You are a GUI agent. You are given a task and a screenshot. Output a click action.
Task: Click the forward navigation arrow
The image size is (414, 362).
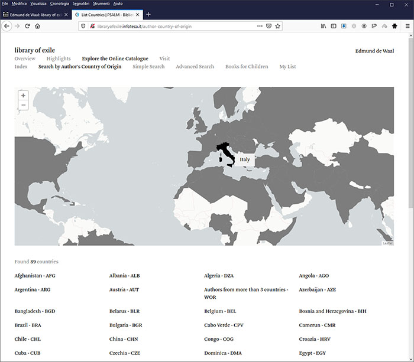click(17, 26)
